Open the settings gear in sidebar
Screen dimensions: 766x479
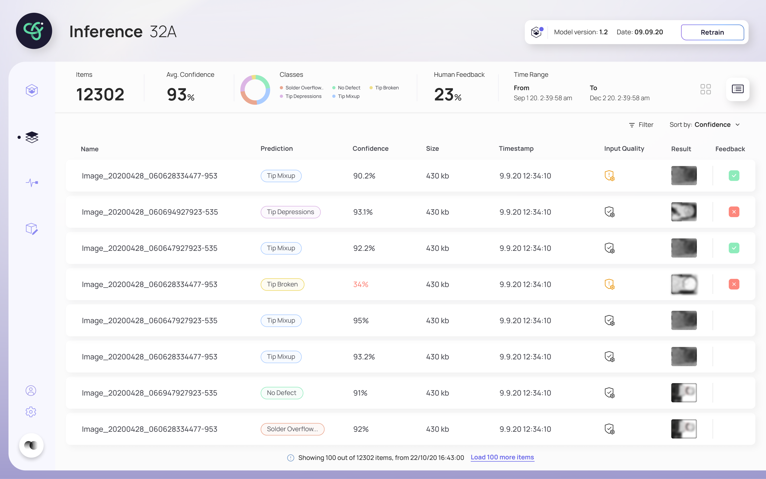(31, 412)
